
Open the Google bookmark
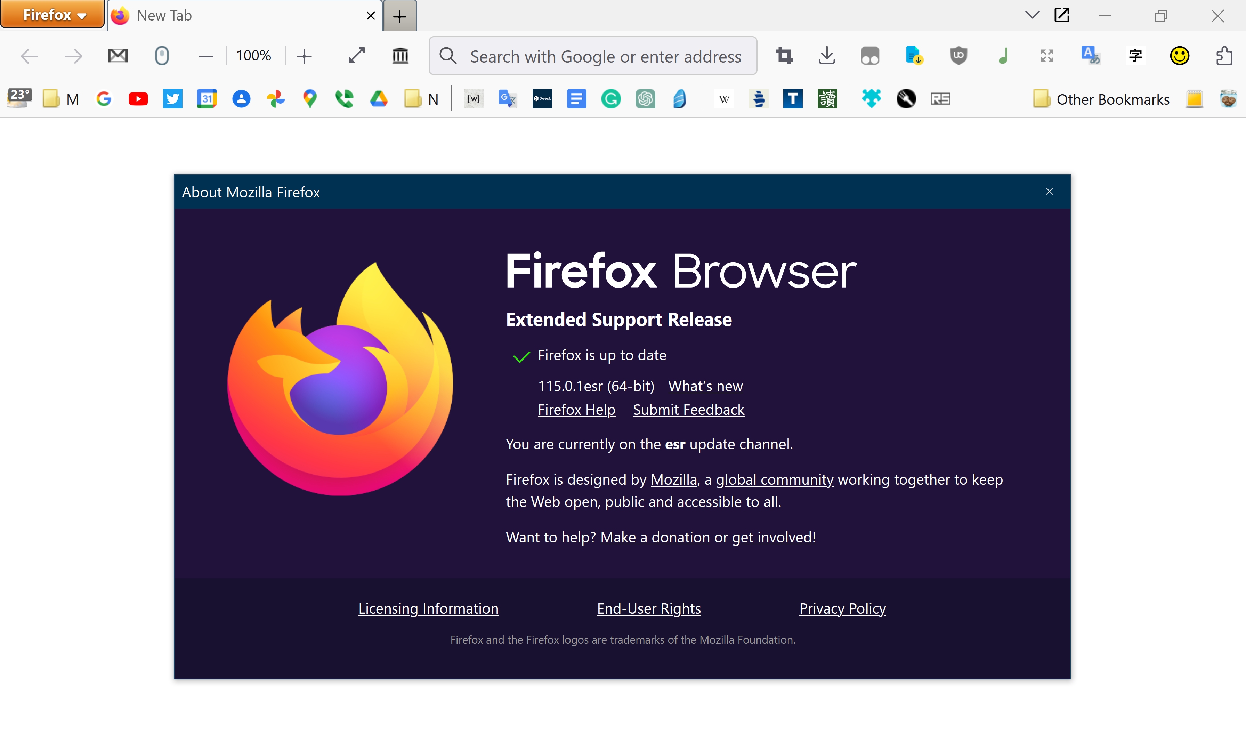pos(104,99)
